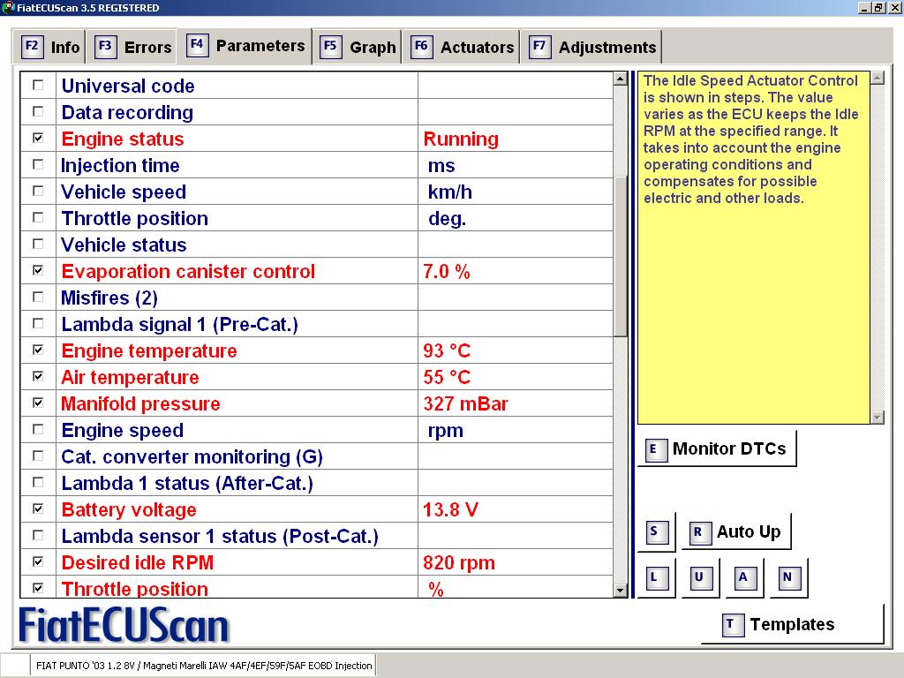Viewport: 904px width, 678px height.
Task: Click the A shortcut button
Action: (743, 577)
